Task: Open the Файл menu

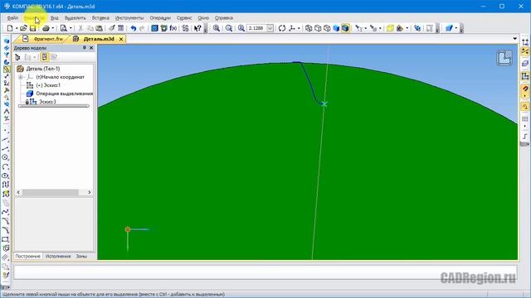Action: 12,18
